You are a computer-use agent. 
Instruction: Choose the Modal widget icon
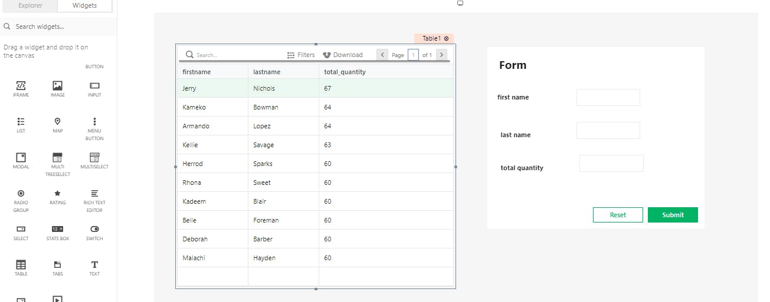tap(21, 157)
